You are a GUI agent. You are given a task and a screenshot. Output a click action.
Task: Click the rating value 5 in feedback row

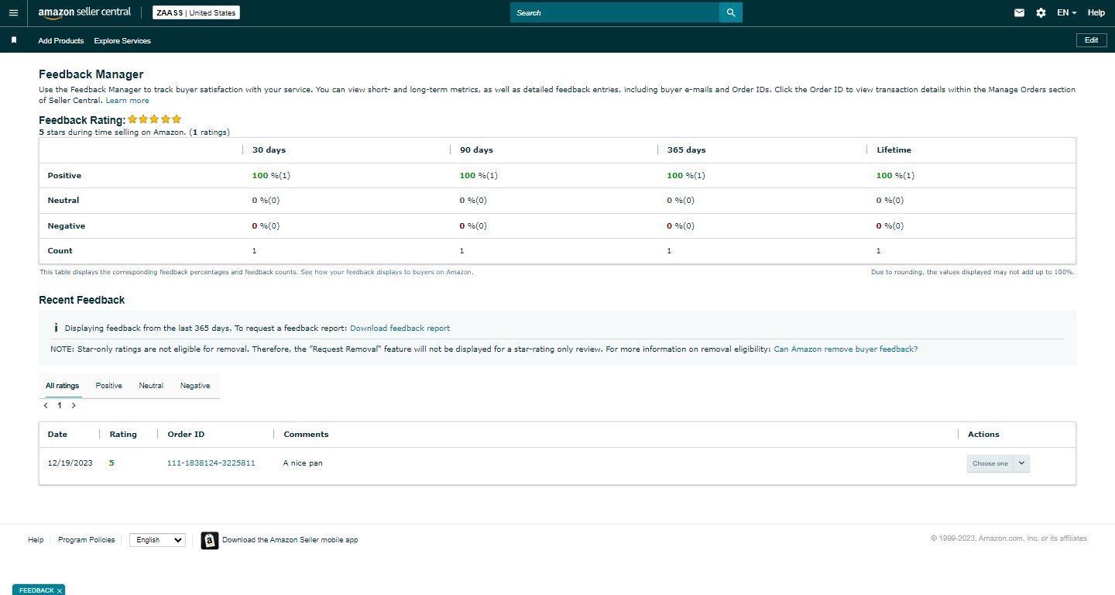(111, 463)
